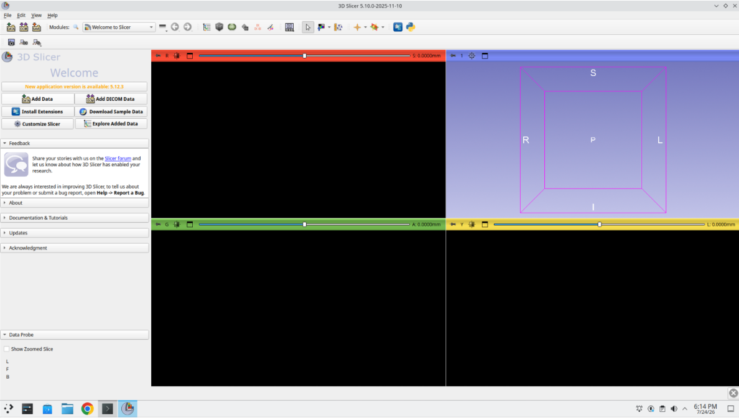Open the Modules selector showing Welcome to Slicer

pos(119,27)
